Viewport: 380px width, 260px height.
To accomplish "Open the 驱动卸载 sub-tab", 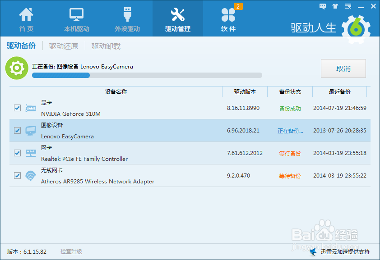I will tap(106, 46).
